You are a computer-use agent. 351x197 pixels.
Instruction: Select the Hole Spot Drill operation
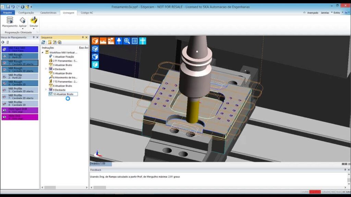20,110
